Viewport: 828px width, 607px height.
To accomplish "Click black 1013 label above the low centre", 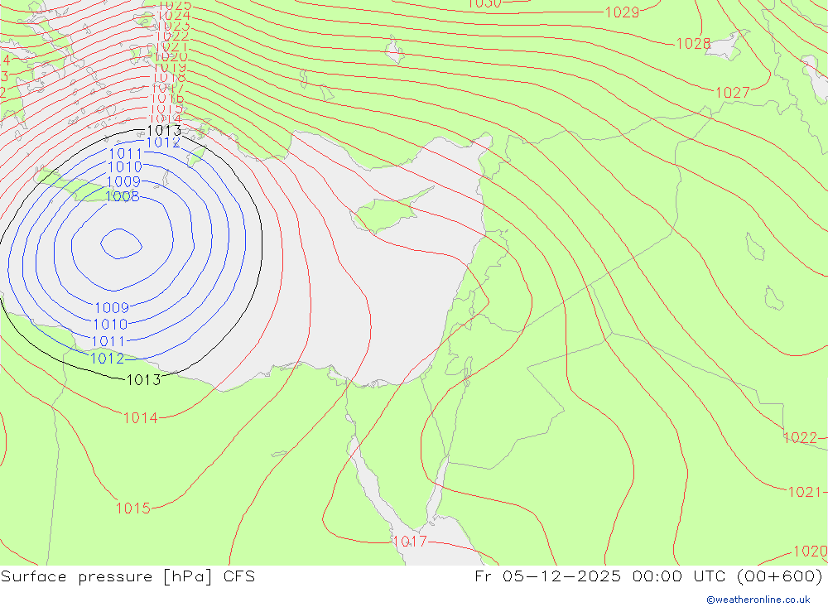I will pyautogui.click(x=164, y=130).
